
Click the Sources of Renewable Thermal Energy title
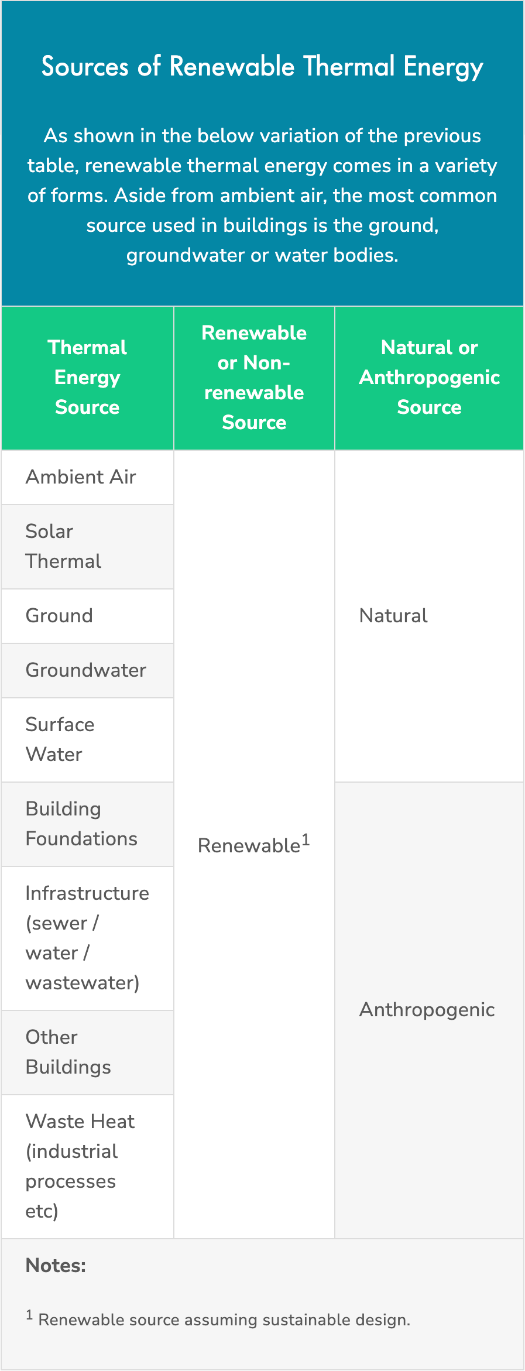(x=262, y=67)
